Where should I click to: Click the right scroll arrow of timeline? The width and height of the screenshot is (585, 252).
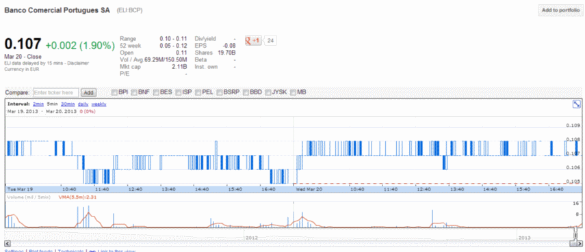(580, 243)
